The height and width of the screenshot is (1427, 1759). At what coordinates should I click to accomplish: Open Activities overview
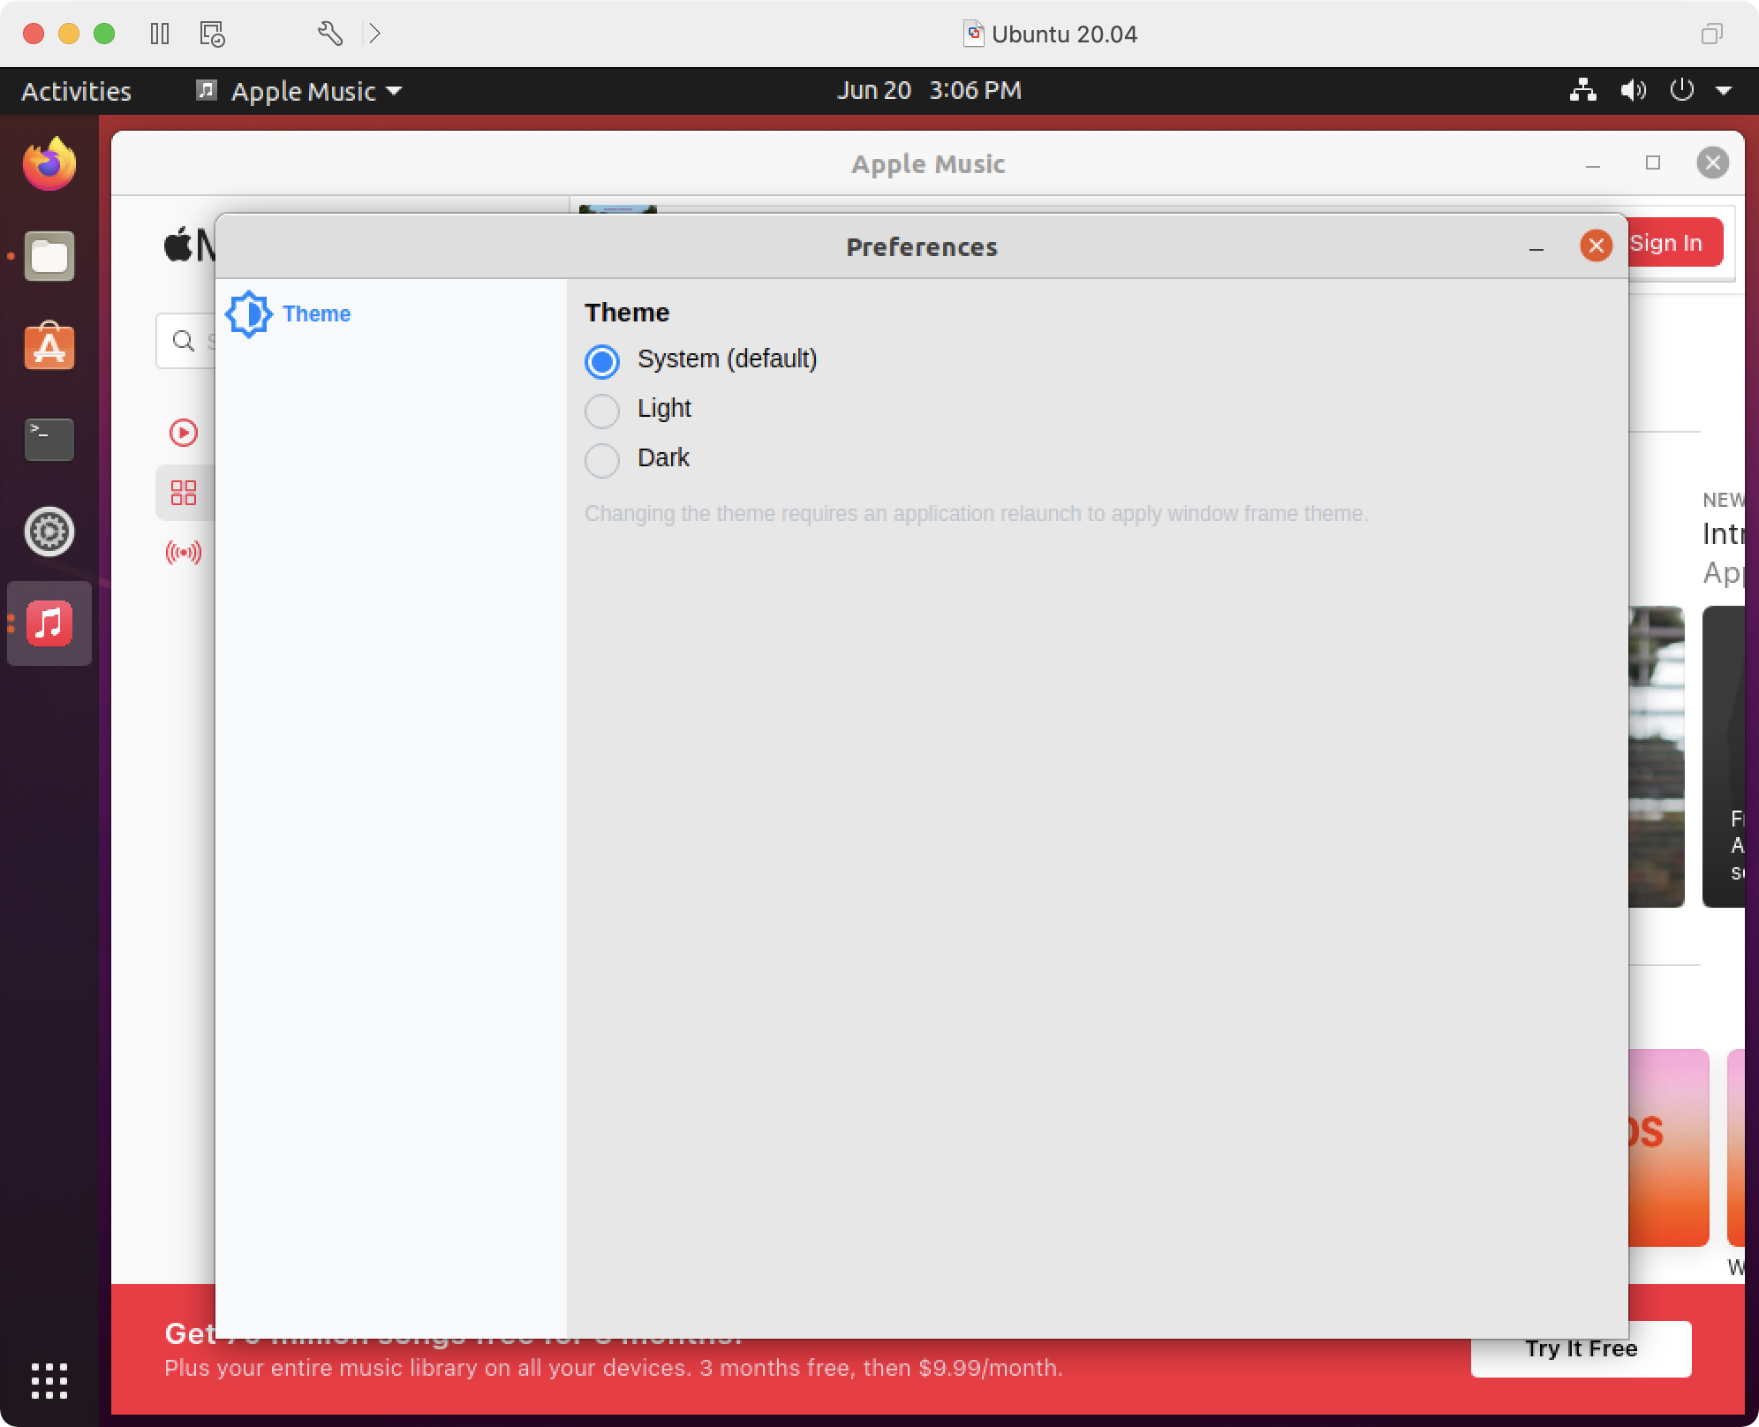[76, 91]
